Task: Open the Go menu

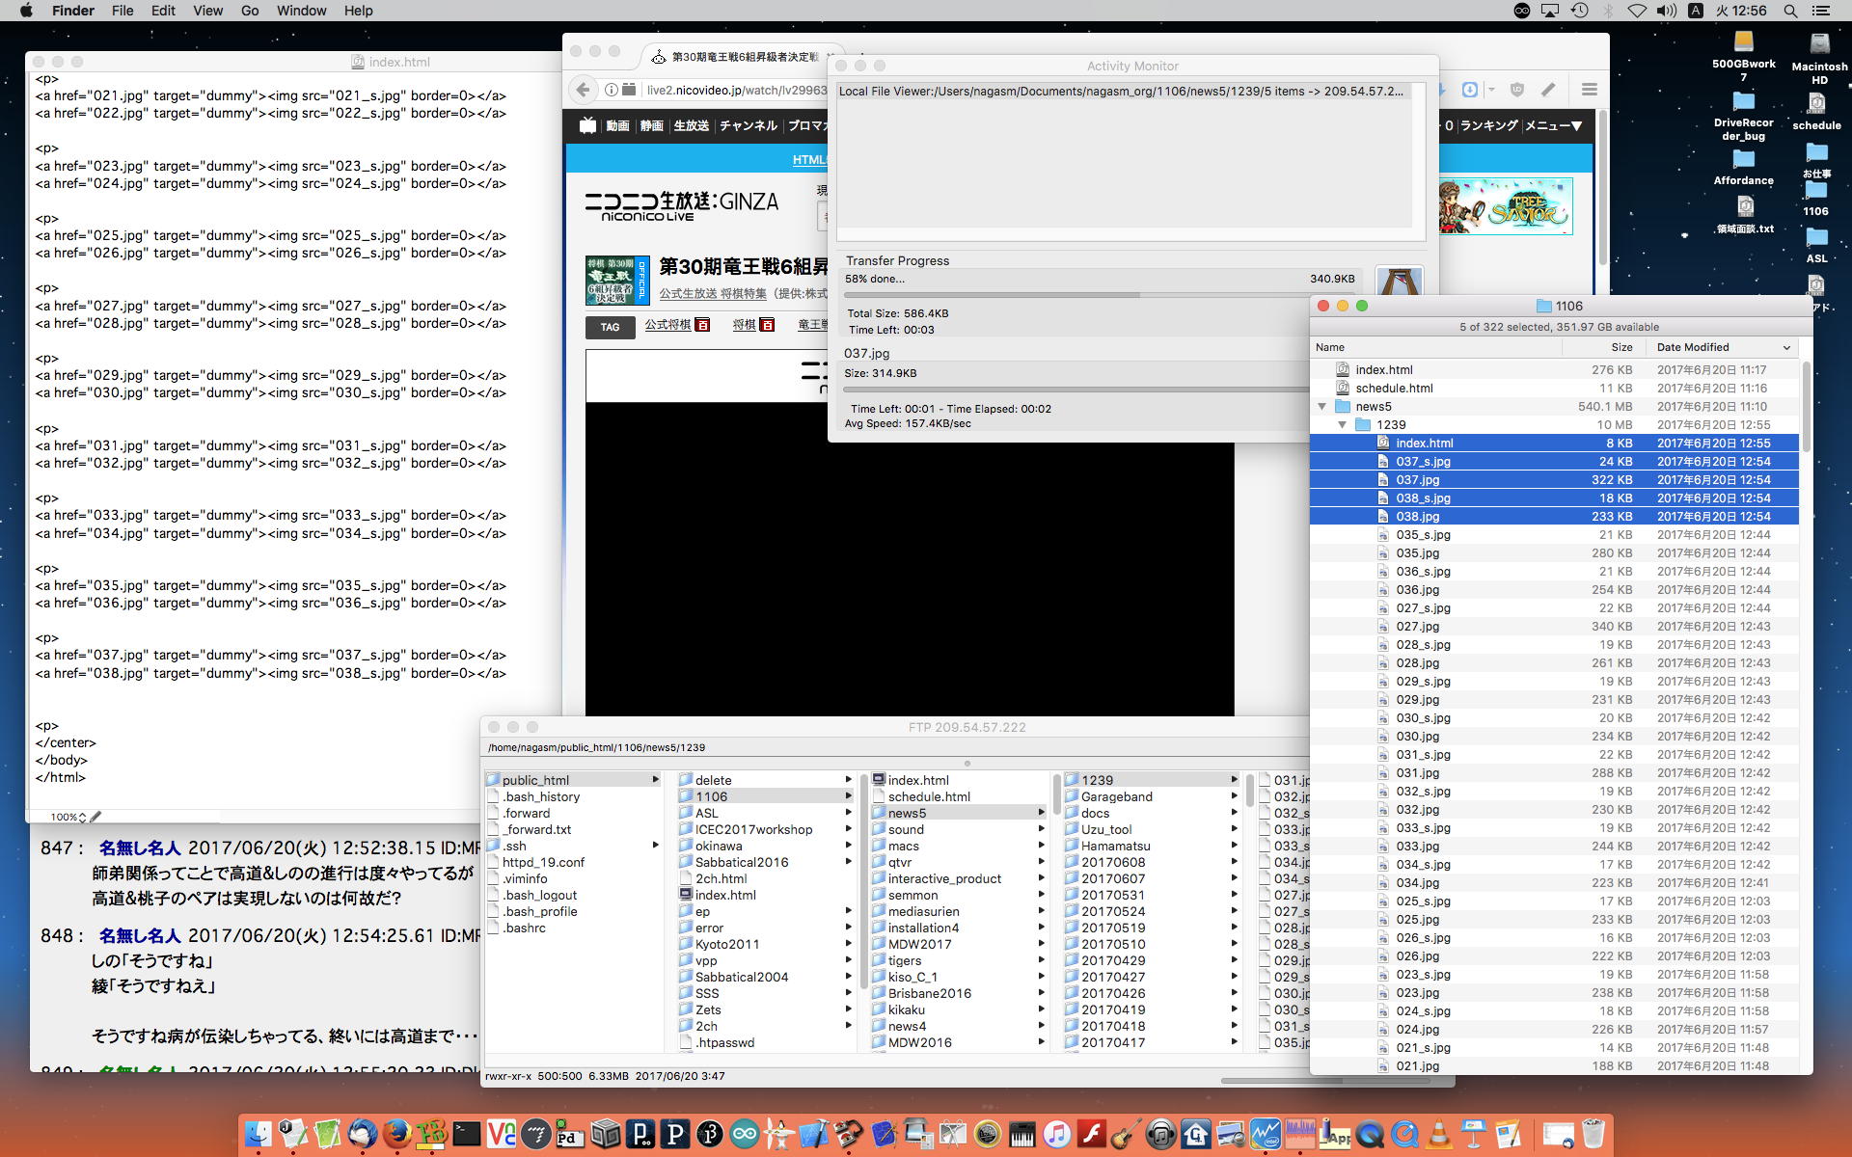Action: coord(250,11)
